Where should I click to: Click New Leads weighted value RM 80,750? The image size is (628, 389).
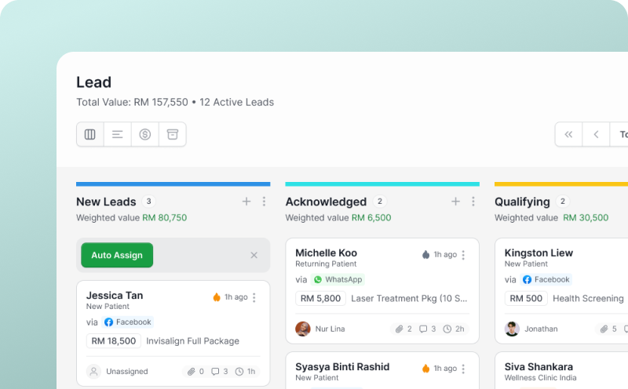tap(165, 218)
